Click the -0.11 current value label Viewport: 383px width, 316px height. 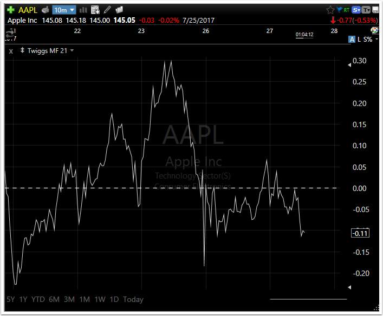coord(360,233)
